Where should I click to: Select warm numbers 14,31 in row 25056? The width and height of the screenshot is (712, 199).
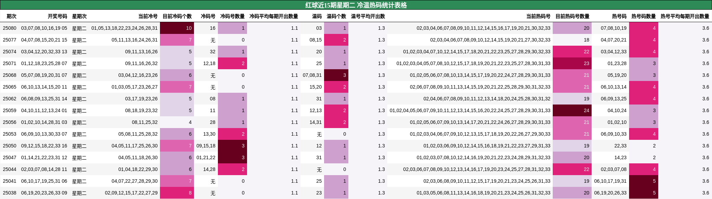[315, 122]
